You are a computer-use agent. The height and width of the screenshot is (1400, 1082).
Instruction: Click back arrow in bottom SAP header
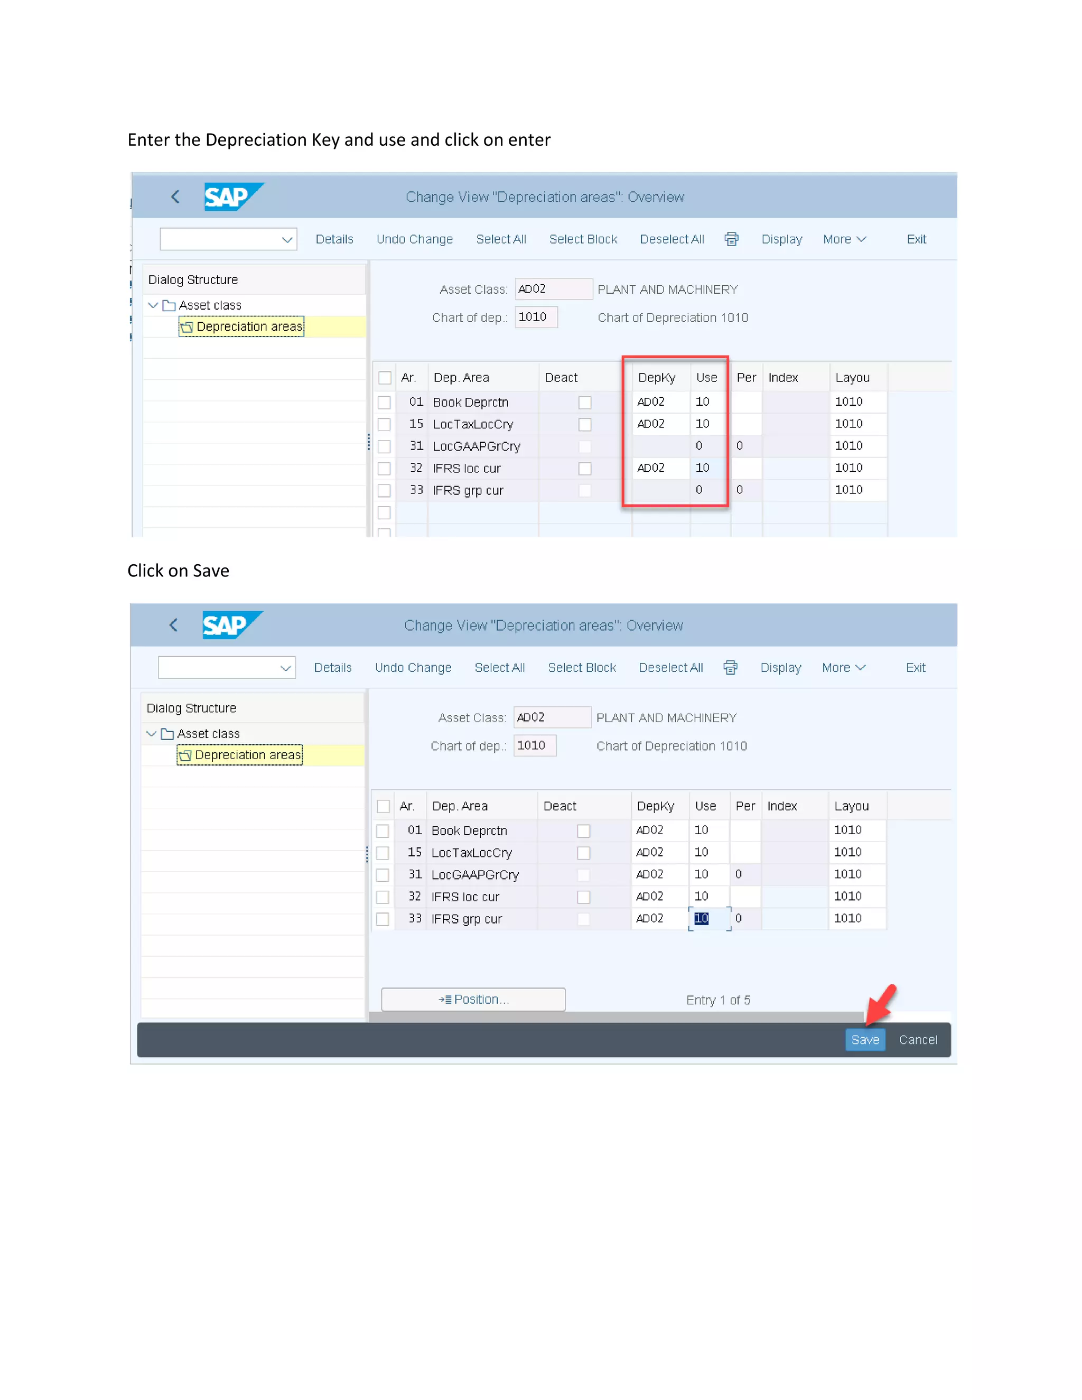click(173, 625)
